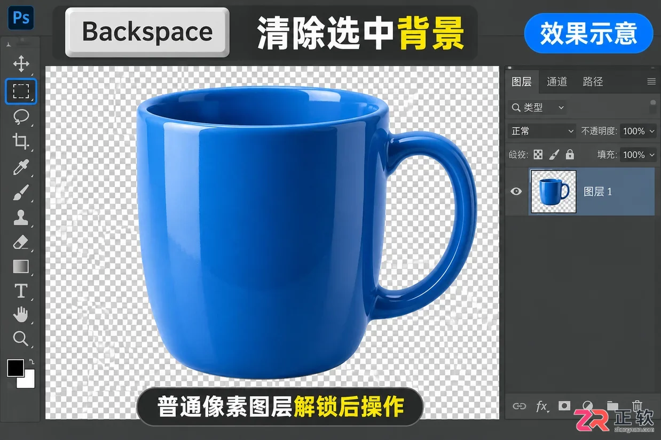This screenshot has height=440, width=661.
Task: Click the 图层 1 layer name
Action: (598, 191)
